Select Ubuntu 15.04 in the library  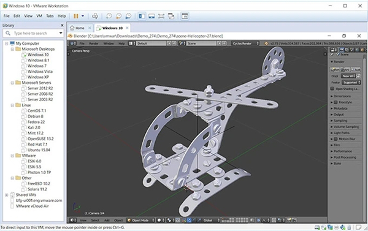coord(39,150)
